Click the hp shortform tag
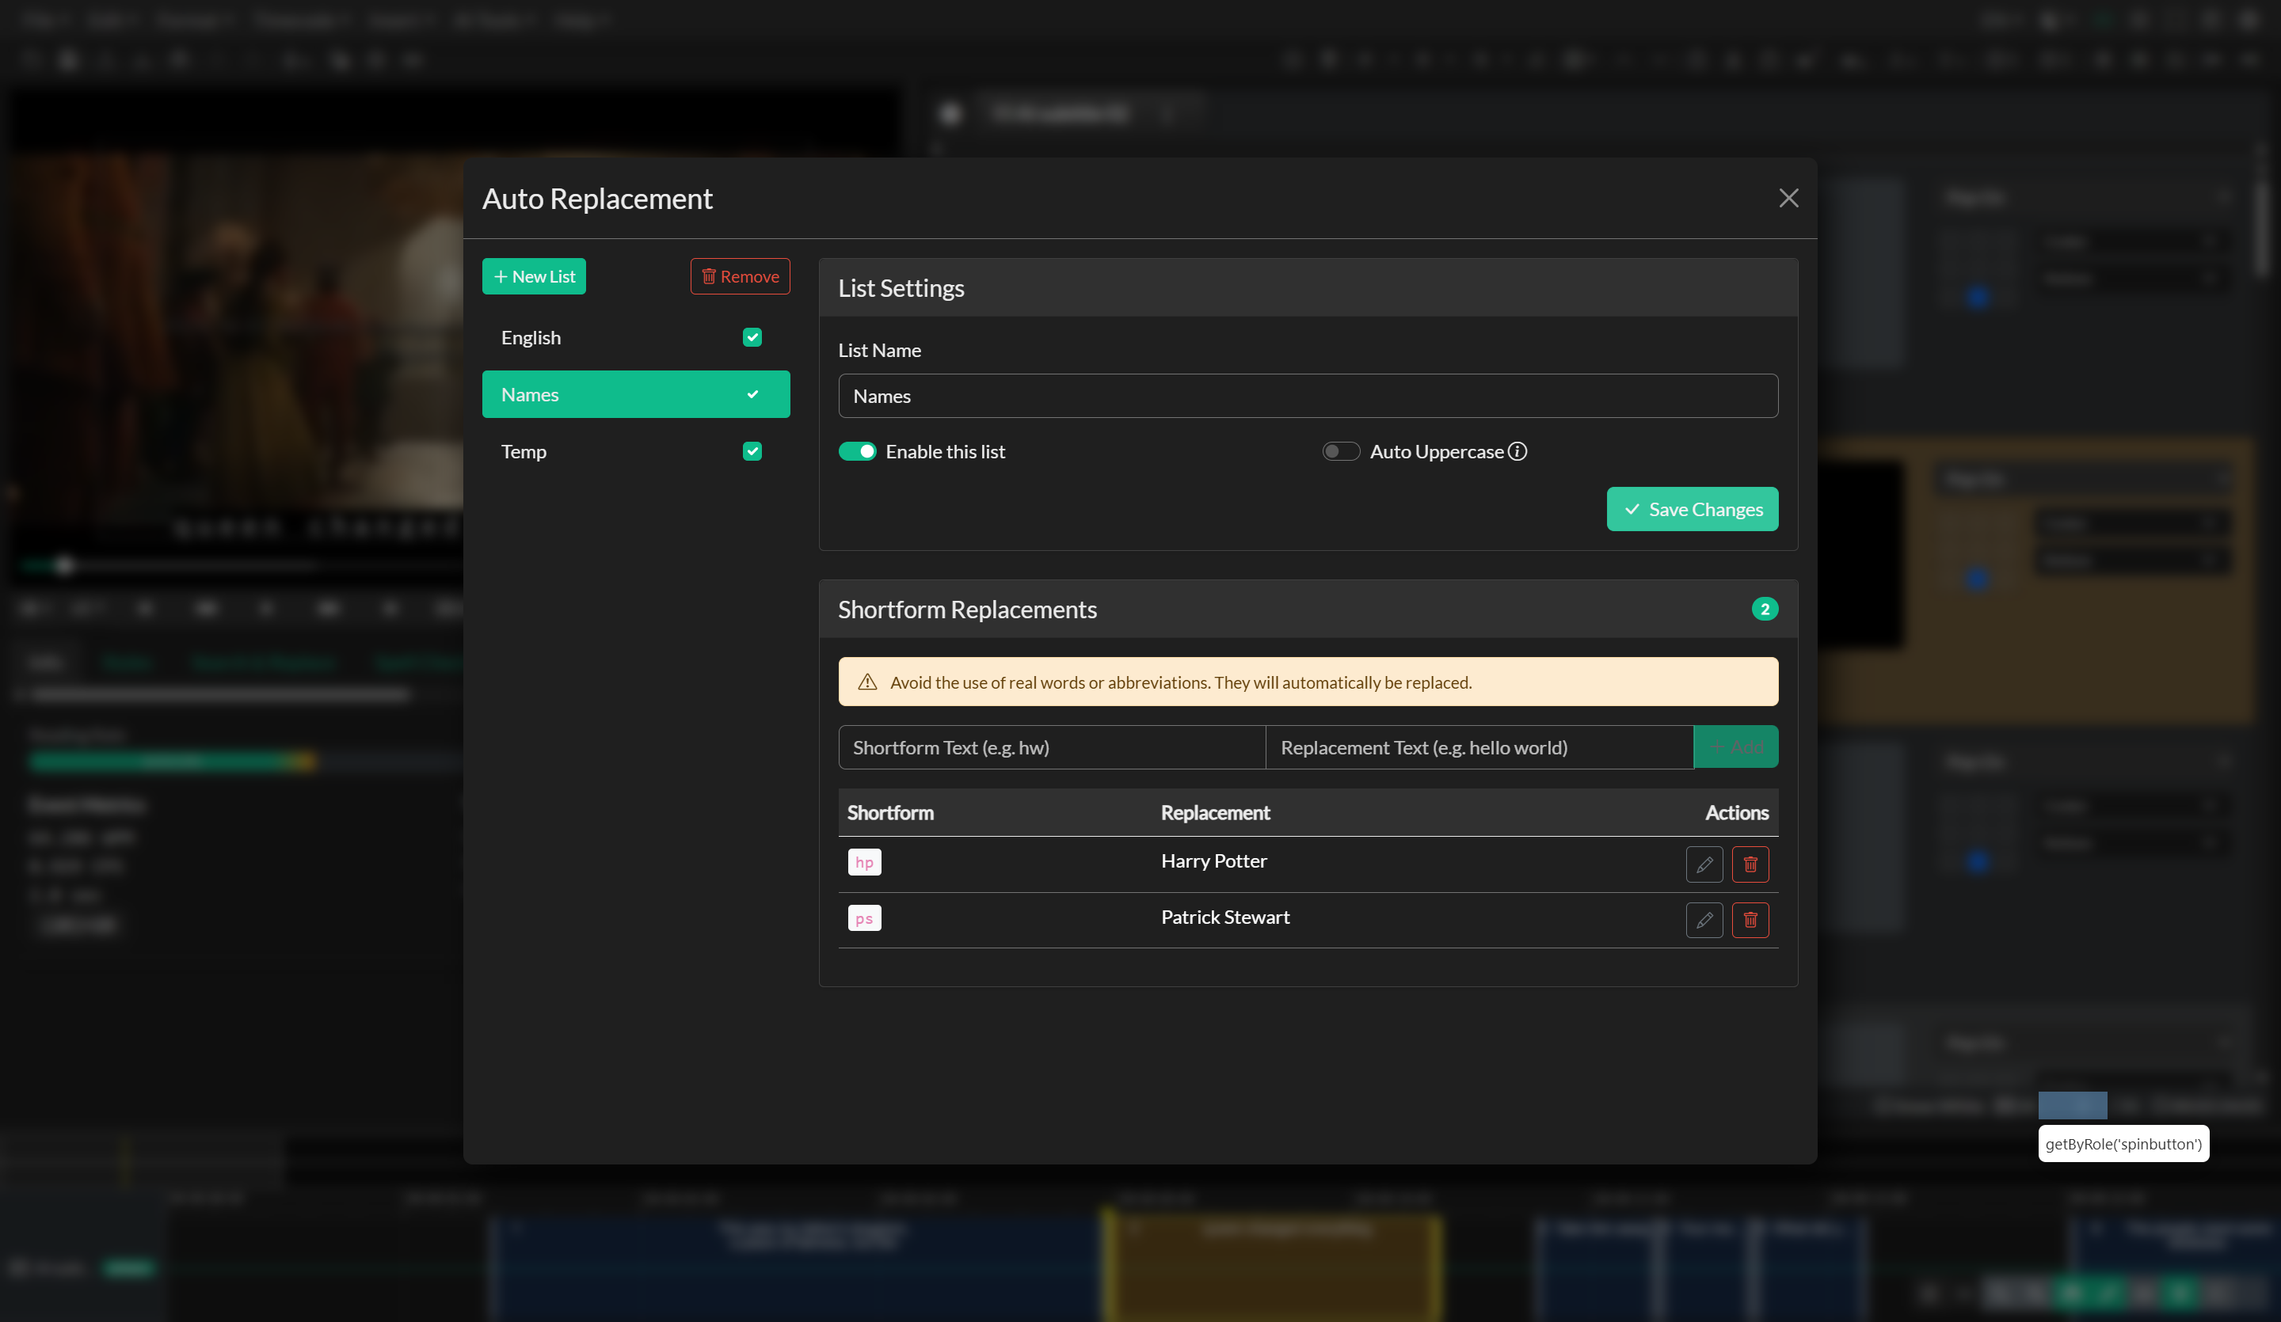This screenshot has height=1322, width=2281. click(864, 862)
